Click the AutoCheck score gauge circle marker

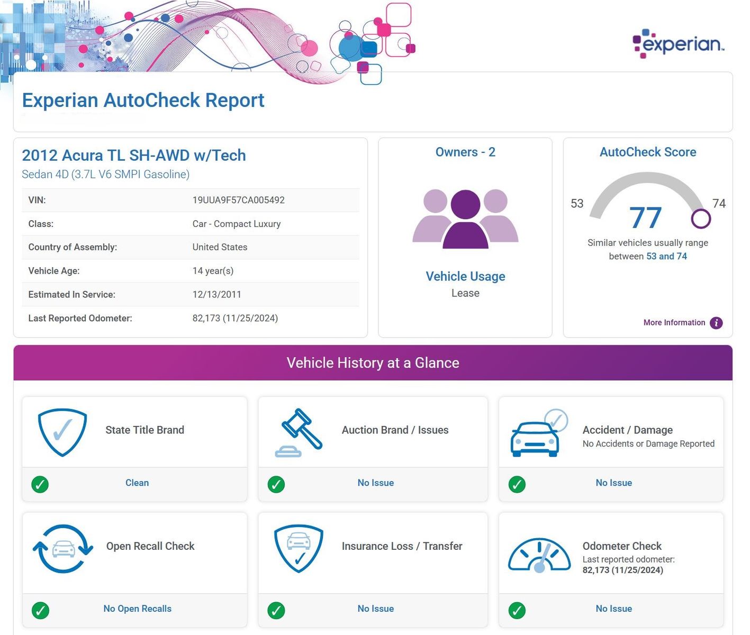coord(701,218)
